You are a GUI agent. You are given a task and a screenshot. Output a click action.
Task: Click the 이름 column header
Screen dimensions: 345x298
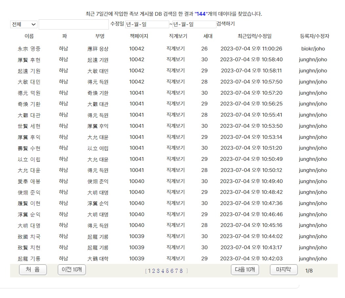pos(29,36)
